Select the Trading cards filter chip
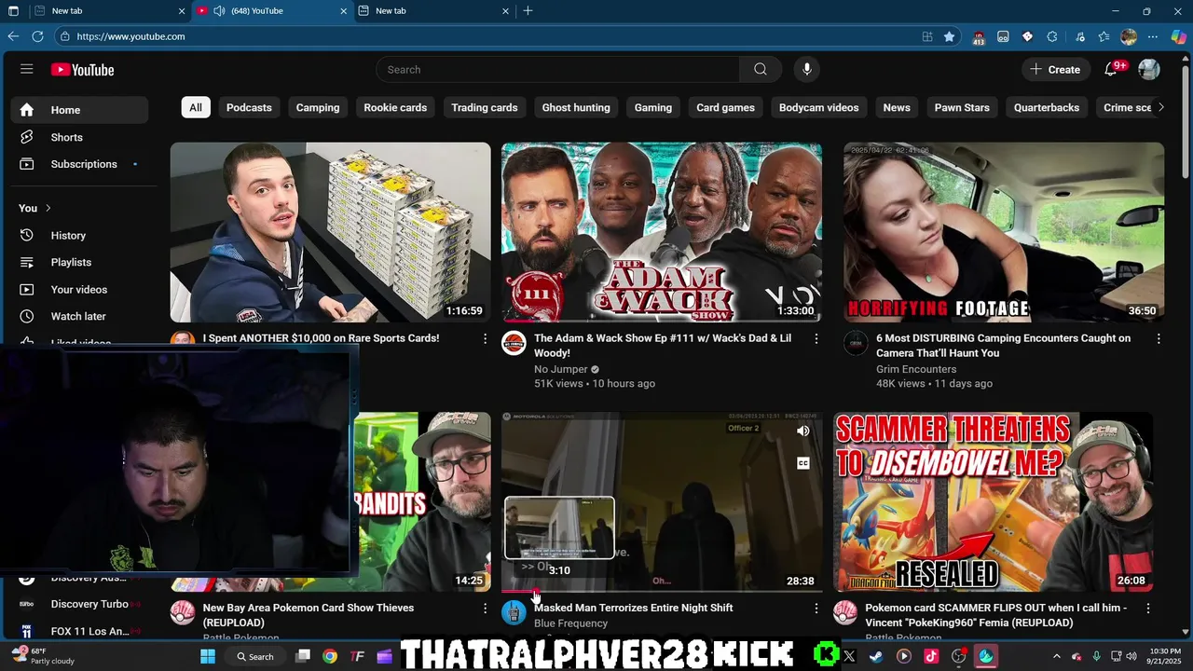 (485, 108)
